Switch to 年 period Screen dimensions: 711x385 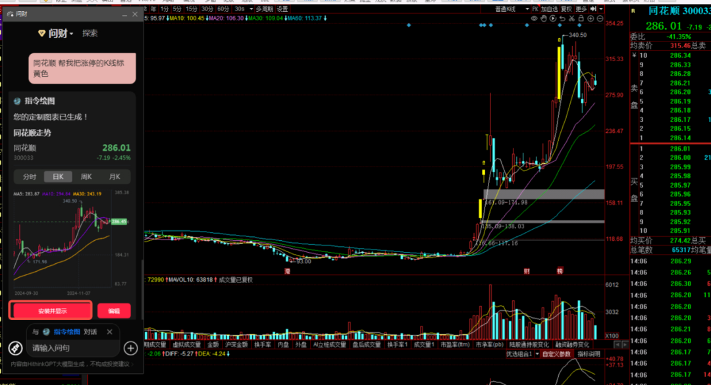click(153, 9)
